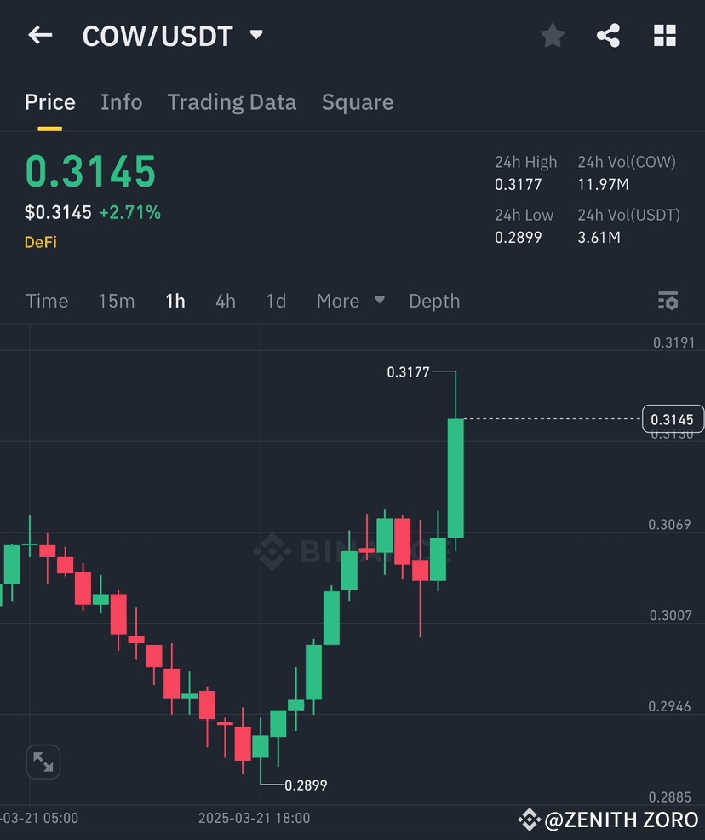
Task: Open the Trading Data tab
Action: (232, 102)
